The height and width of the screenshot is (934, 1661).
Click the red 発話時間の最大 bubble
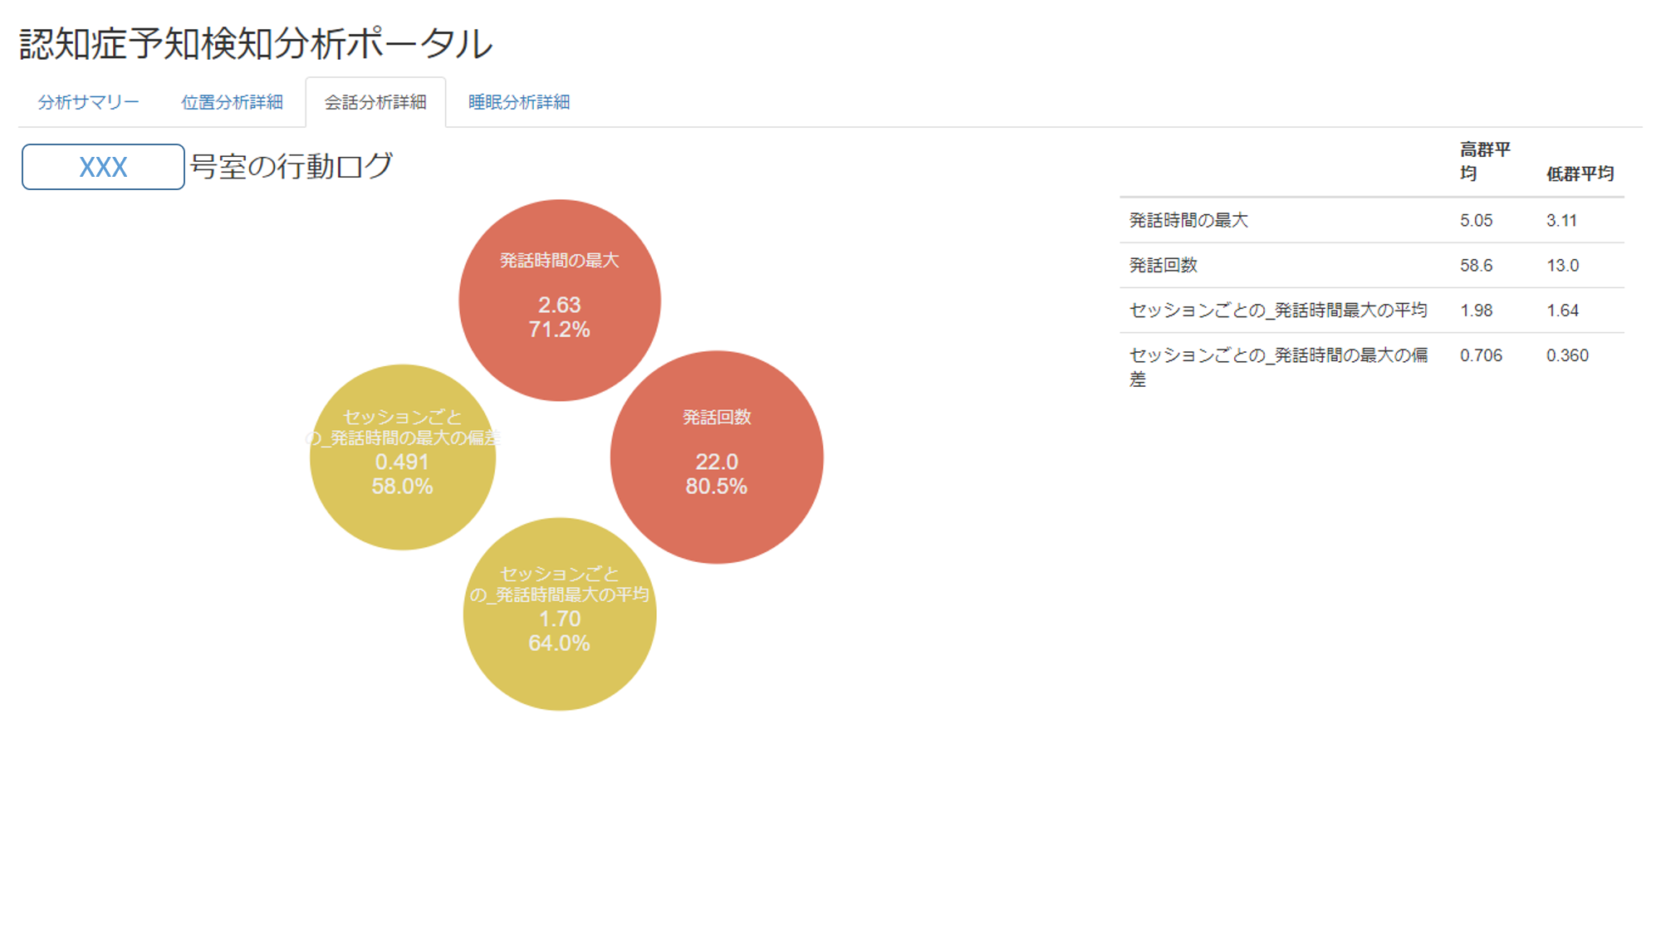[559, 300]
